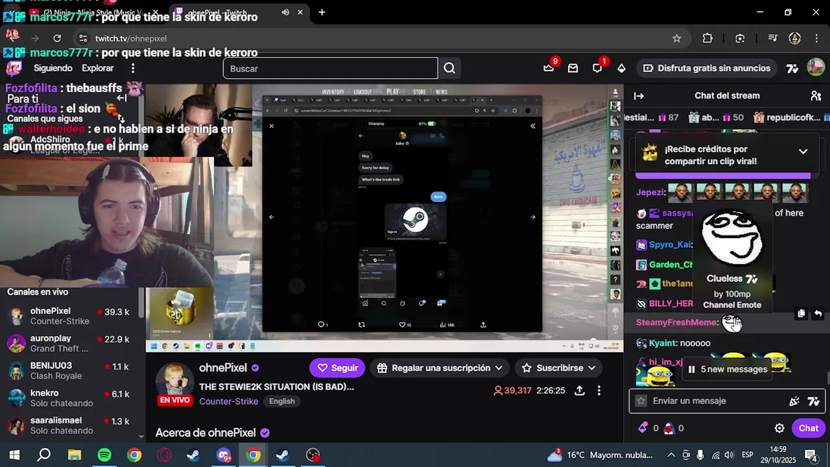
Task: Click ohnePixel's EN VIVO profile avatar
Action: coord(175,383)
